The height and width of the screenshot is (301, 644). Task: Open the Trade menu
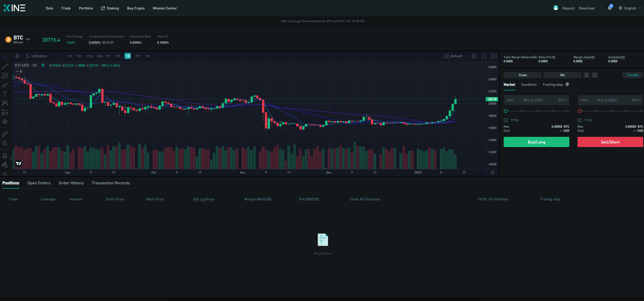point(66,8)
